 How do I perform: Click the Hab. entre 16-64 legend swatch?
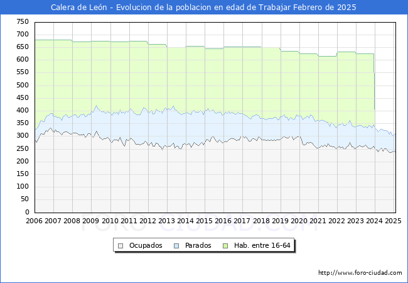click(x=225, y=246)
